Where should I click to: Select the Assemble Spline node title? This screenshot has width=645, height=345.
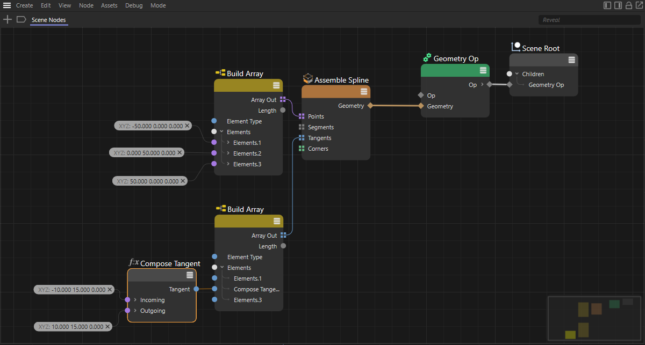tap(341, 80)
